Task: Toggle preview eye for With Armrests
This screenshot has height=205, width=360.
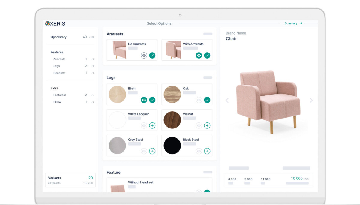Action: pyautogui.click(x=199, y=55)
